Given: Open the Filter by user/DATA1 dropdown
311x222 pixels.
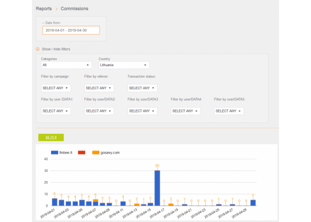Looking at the screenshot, I should [56, 111].
